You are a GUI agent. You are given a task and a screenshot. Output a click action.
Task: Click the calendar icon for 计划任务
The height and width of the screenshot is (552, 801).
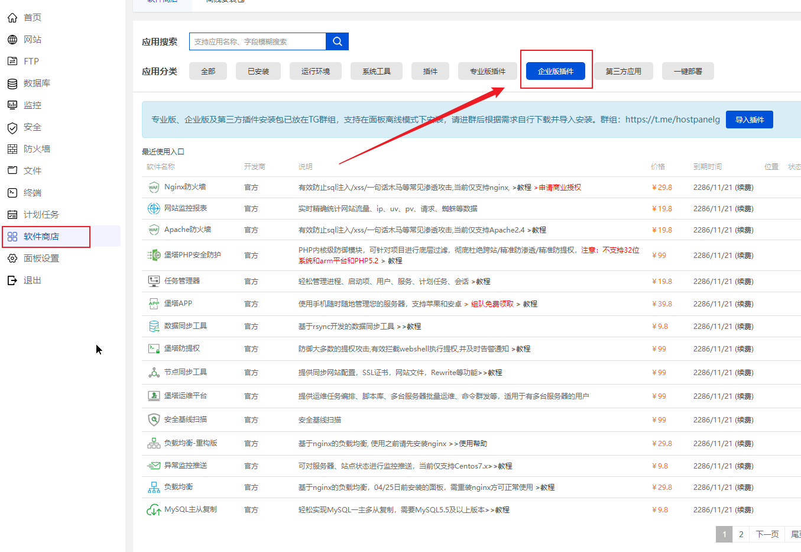[x=12, y=215]
